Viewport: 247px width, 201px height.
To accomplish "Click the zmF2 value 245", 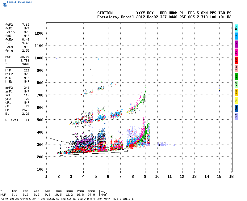I will (27, 88).
